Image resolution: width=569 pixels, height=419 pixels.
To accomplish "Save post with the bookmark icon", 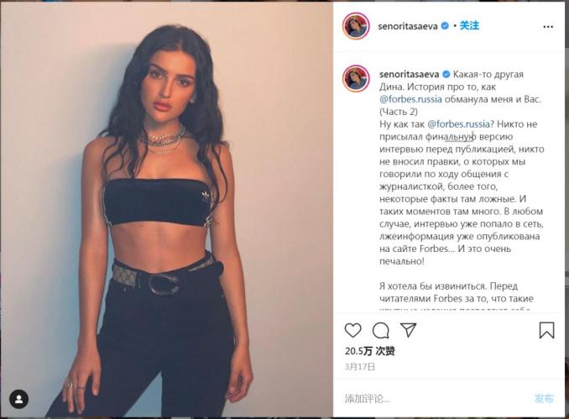I will (546, 330).
